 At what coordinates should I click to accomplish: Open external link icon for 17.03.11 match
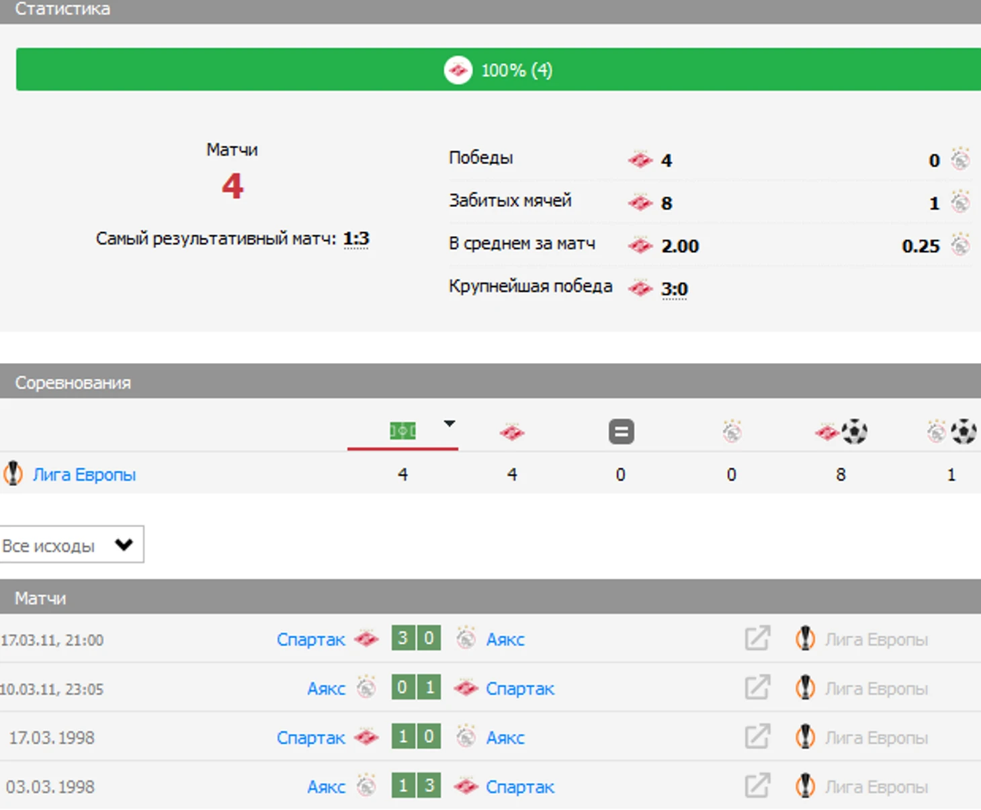click(x=757, y=638)
